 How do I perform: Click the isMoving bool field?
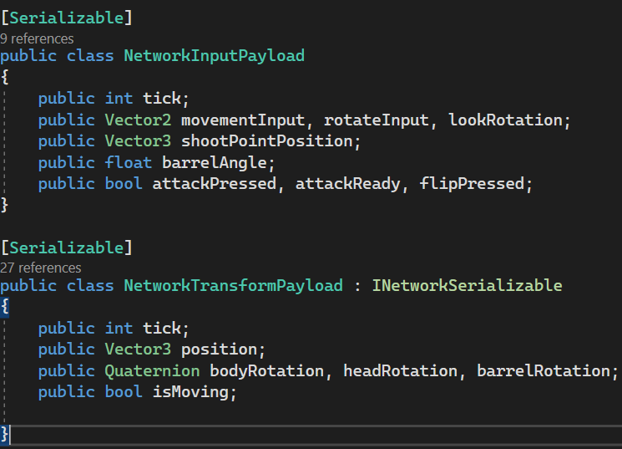(x=190, y=391)
